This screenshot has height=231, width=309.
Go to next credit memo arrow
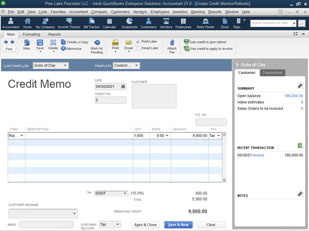[12, 42]
